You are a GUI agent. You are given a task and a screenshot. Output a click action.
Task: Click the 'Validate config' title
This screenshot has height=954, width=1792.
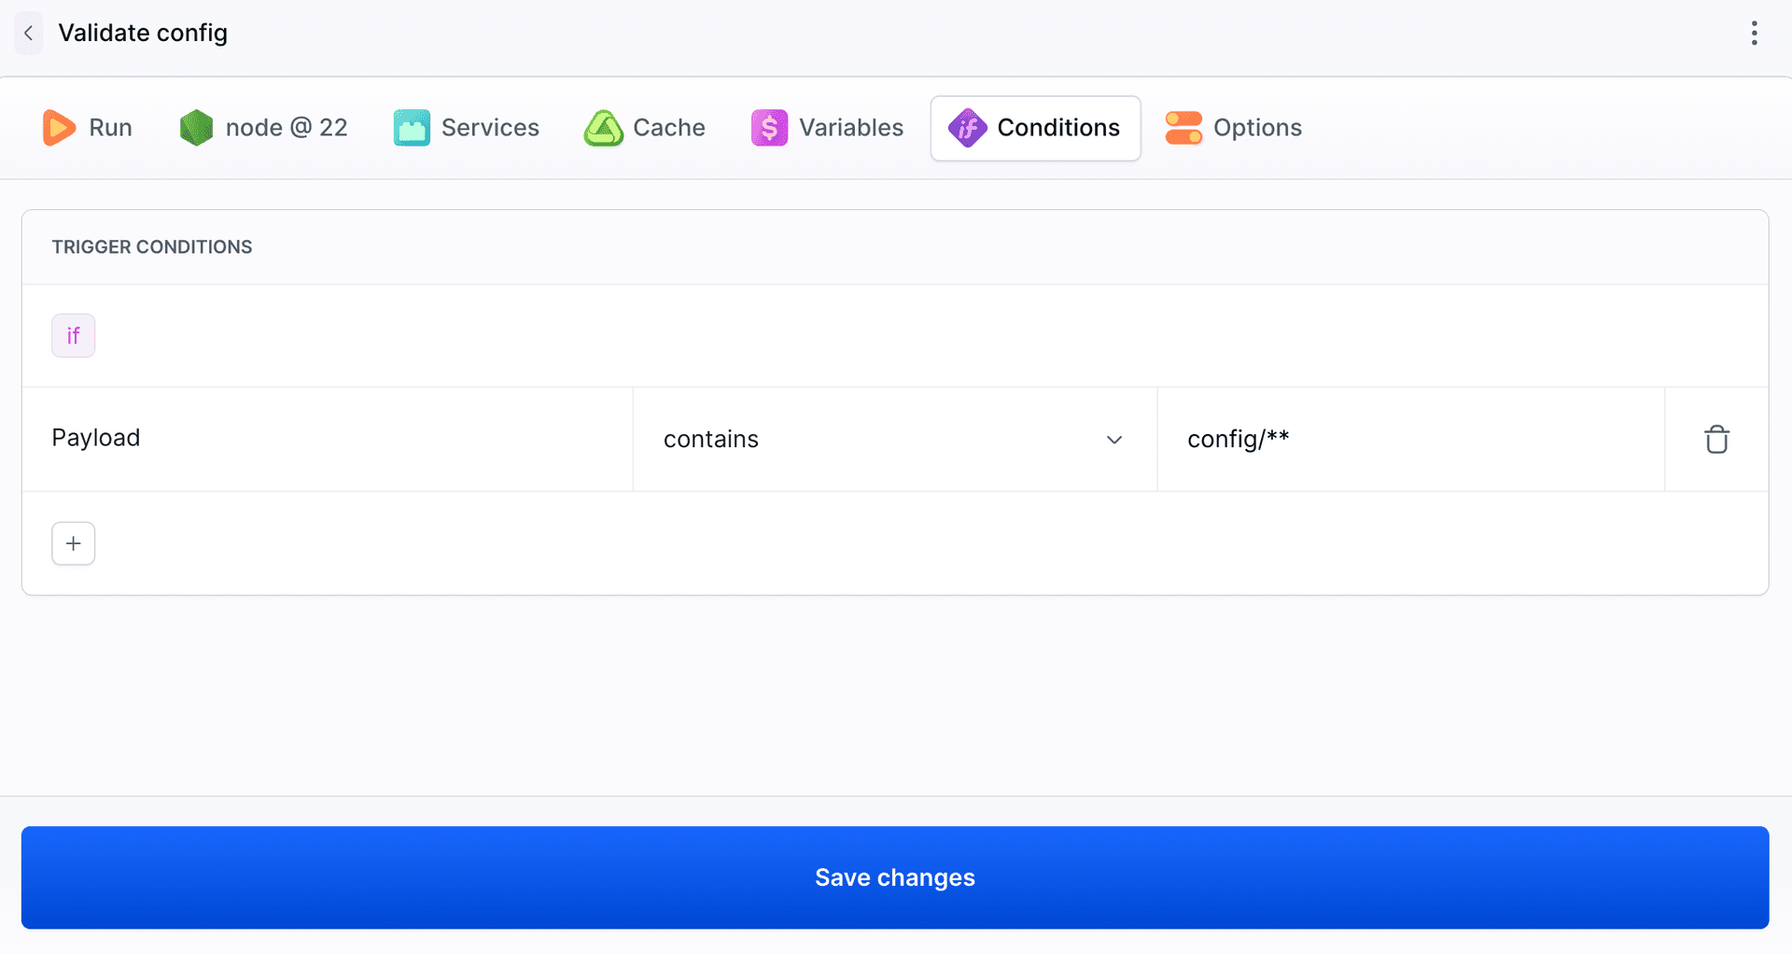coord(143,34)
